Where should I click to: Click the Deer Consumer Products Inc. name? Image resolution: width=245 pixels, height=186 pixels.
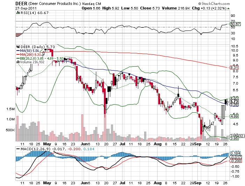coord(55,4)
